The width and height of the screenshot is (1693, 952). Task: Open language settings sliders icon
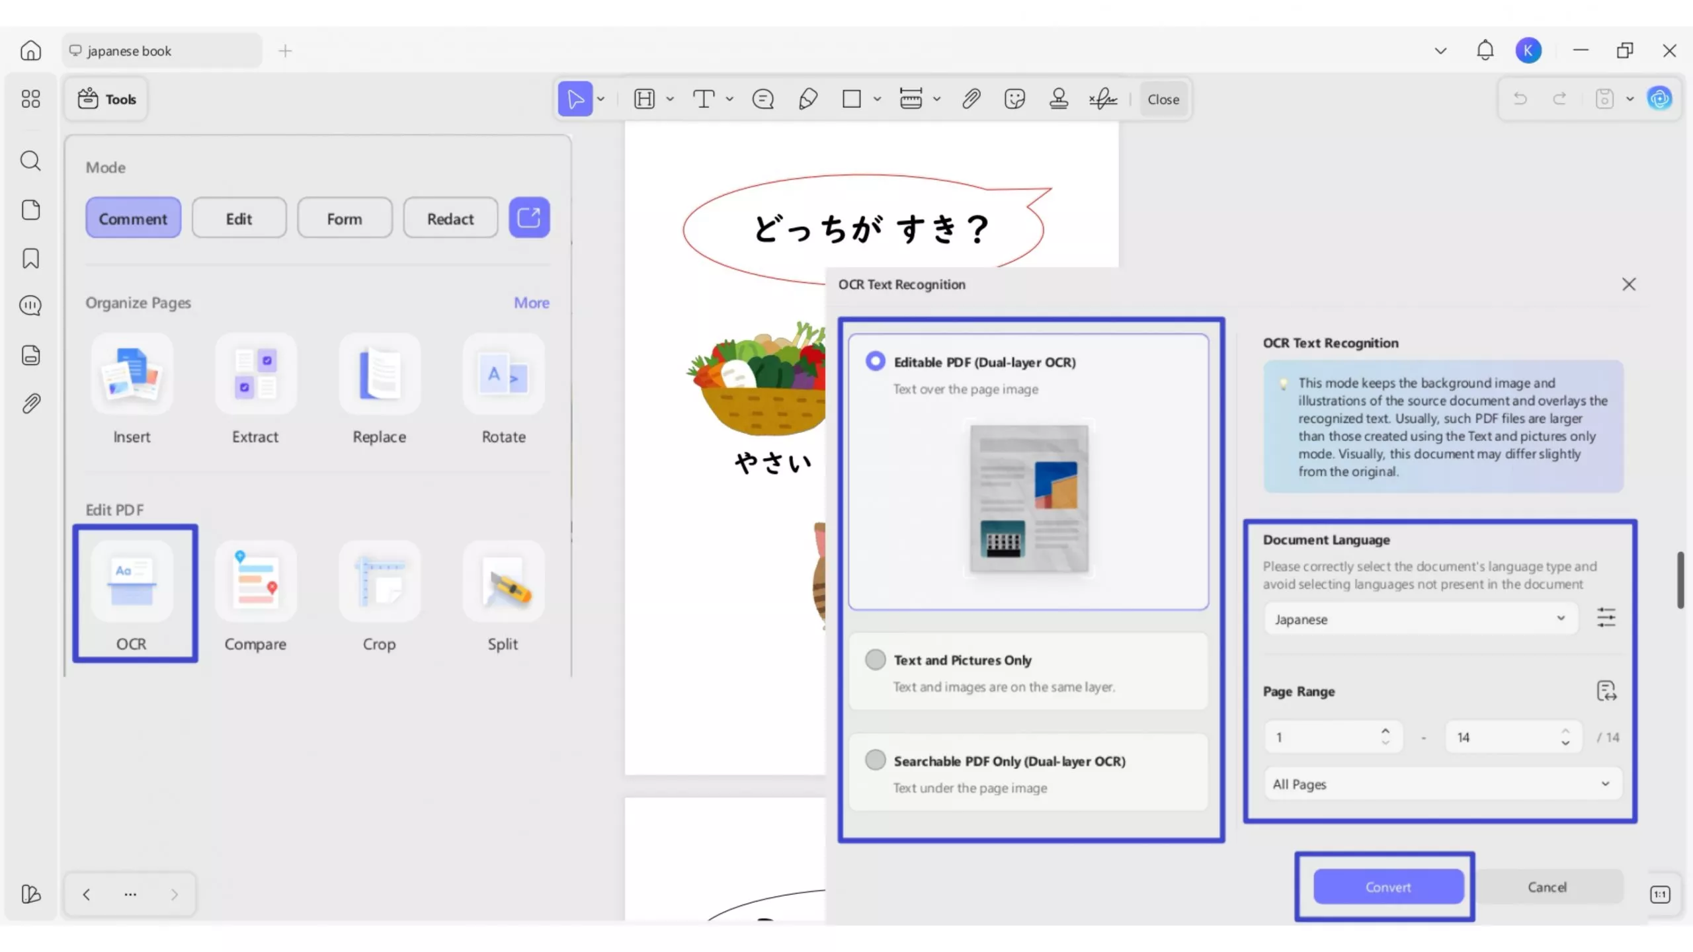(x=1606, y=618)
